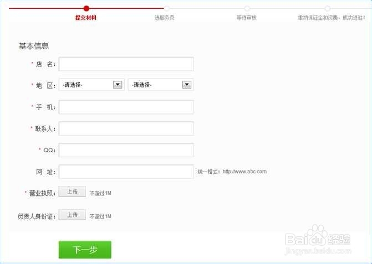
Task: Click the 联系人 (contact) input field
Action: [x=126, y=128]
